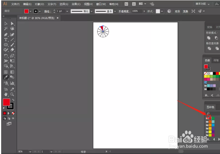This screenshot has height=154, width=220.
Task: Select the Shaper tool
Action: pos(6,50)
